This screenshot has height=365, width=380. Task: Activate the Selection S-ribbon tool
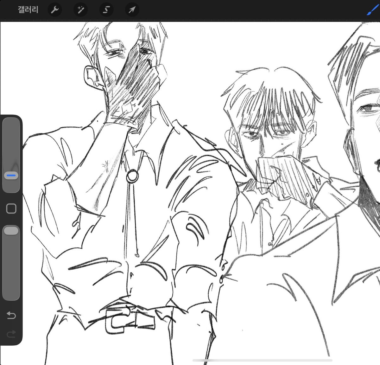pos(106,10)
